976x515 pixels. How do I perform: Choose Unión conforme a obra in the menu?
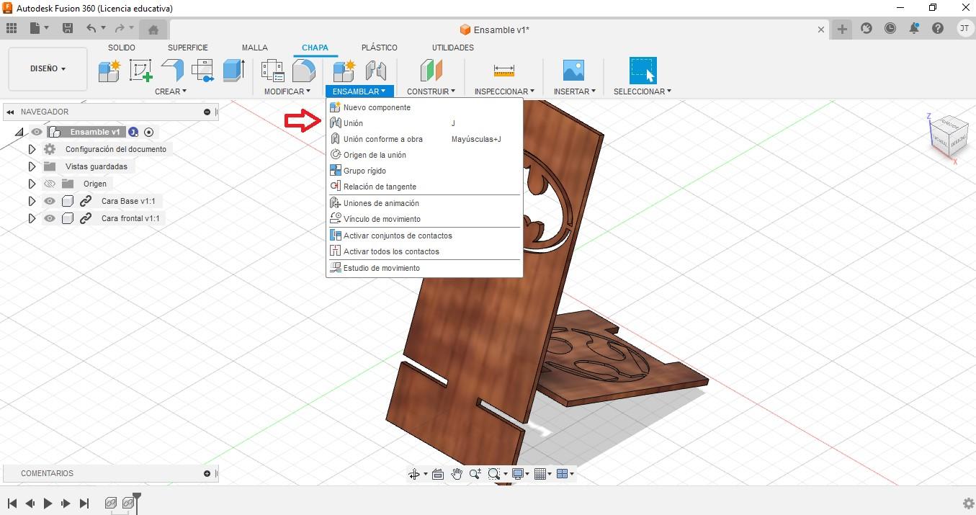pos(382,138)
